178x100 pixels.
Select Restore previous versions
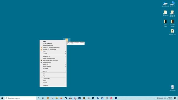tap(53, 58)
